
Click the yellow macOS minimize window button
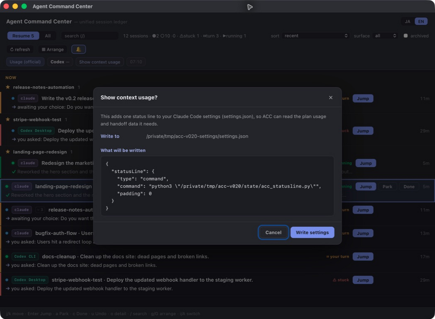pos(15,6)
